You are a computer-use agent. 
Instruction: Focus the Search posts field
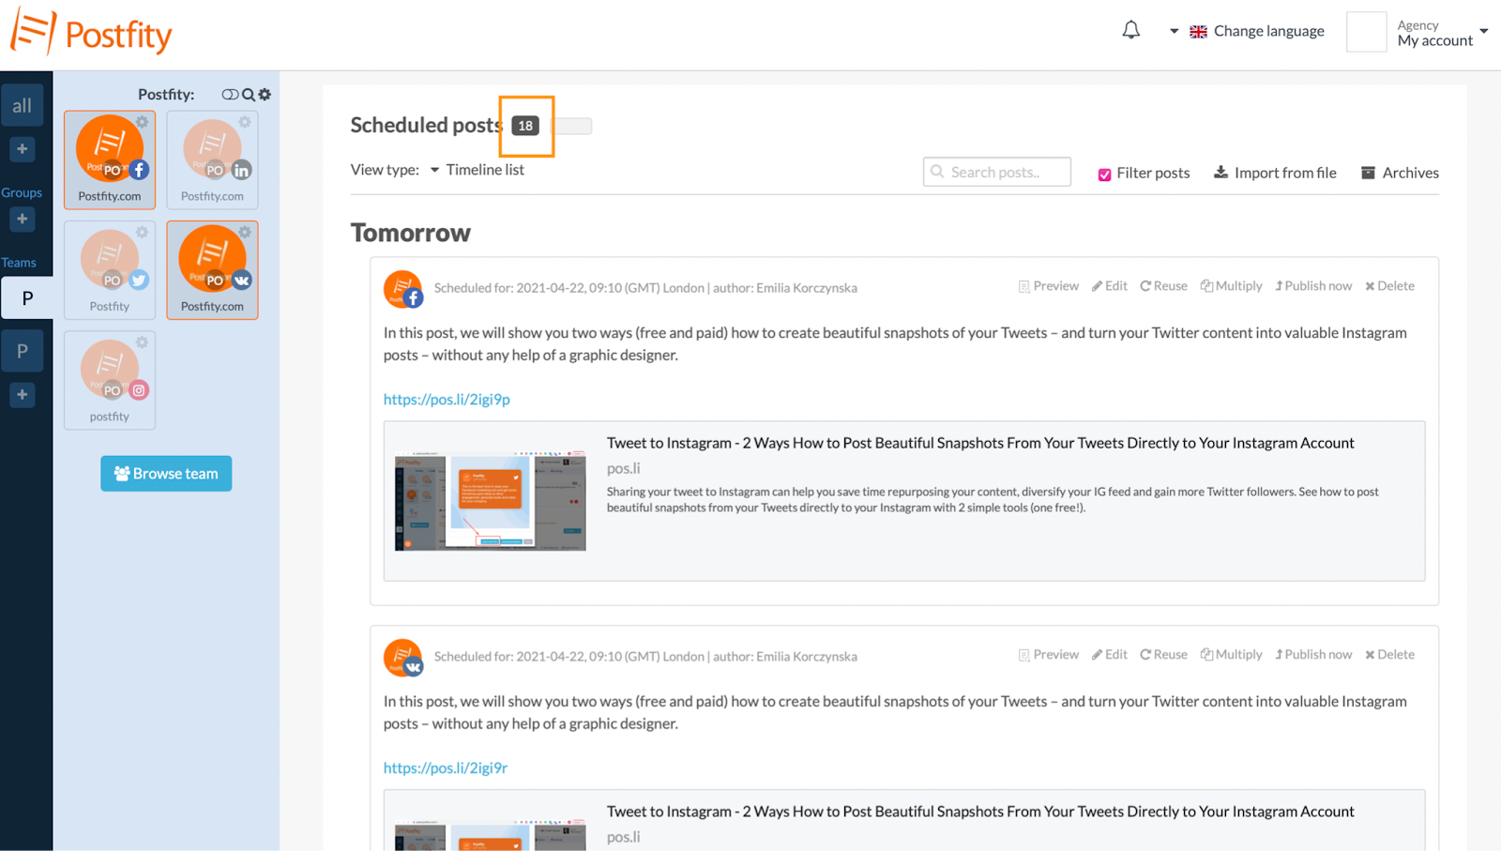[x=997, y=172]
